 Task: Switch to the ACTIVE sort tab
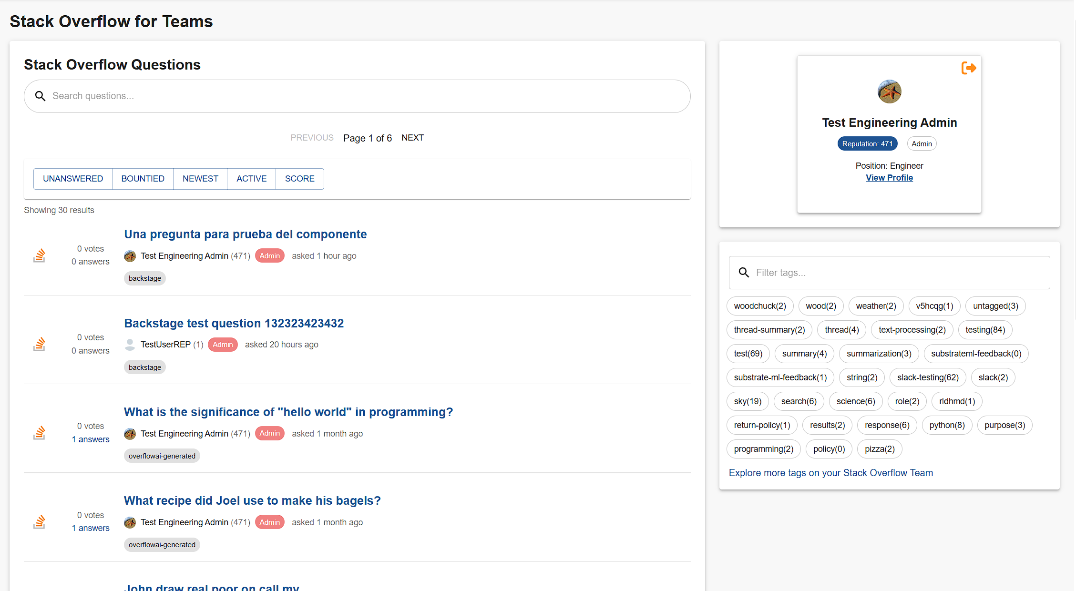[x=251, y=179]
